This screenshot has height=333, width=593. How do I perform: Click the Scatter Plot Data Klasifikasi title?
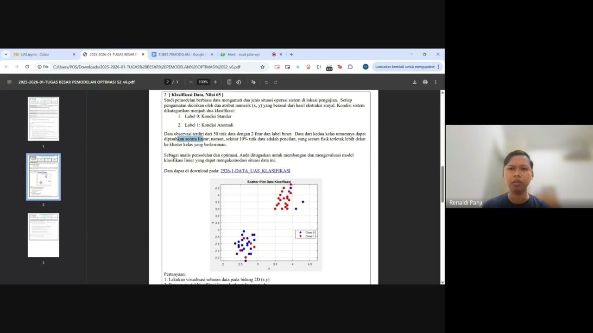pyautogui.click(x=269, y=182)
